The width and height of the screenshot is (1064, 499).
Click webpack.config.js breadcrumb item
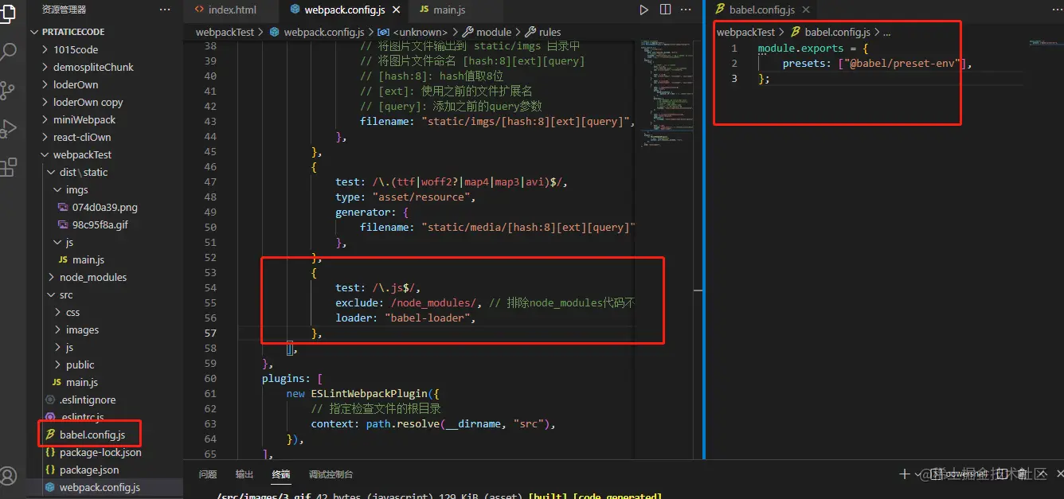pos(324,32)
